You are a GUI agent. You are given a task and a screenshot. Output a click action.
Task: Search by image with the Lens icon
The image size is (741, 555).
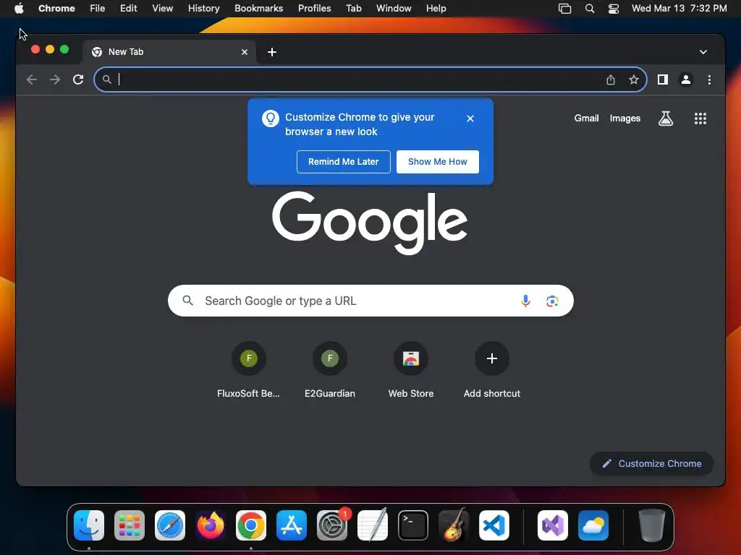(552, 301)
